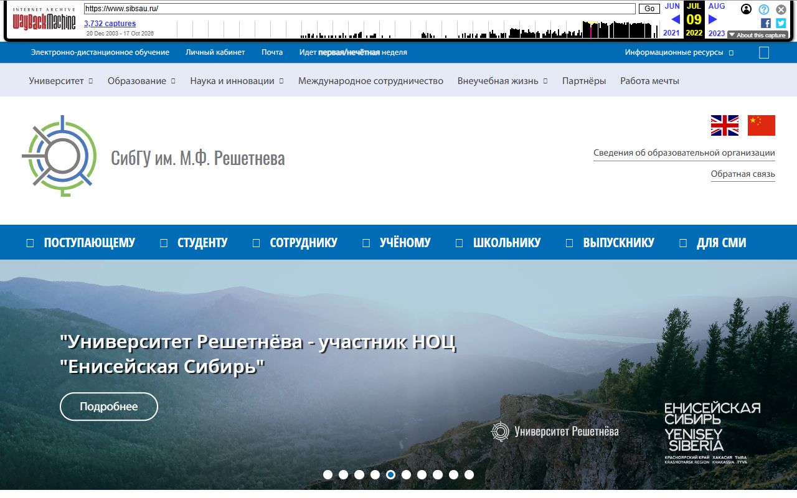
Task: Open the Wayback user account icon
Action: click(747, 9)
